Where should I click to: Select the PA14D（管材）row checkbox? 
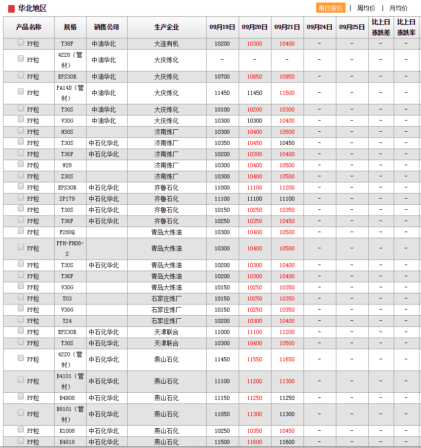[x=21, y=91]
